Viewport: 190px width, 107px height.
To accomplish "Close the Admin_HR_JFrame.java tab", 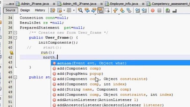I will click(x=102, y=4).
